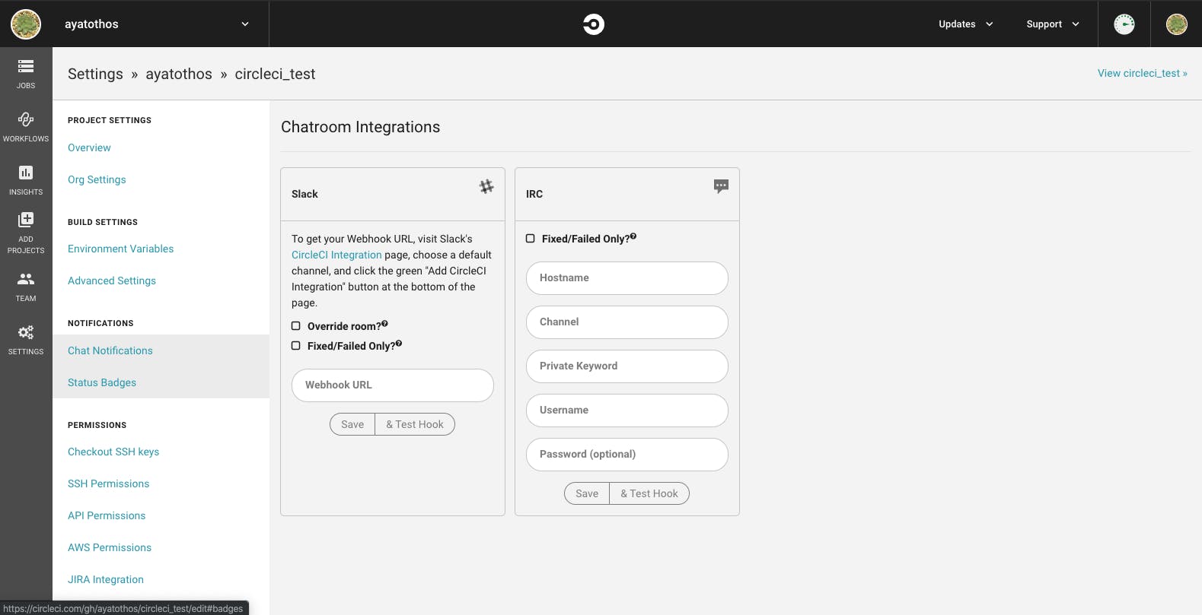This screenshot has height=615, width=1202.
Task: Click ayatothos in the breadcrumb
Action: [179, 74]
